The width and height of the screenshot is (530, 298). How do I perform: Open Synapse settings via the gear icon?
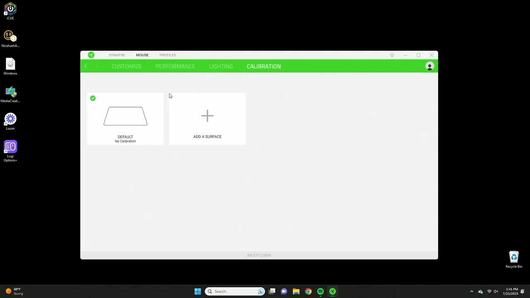click(392, 55)
